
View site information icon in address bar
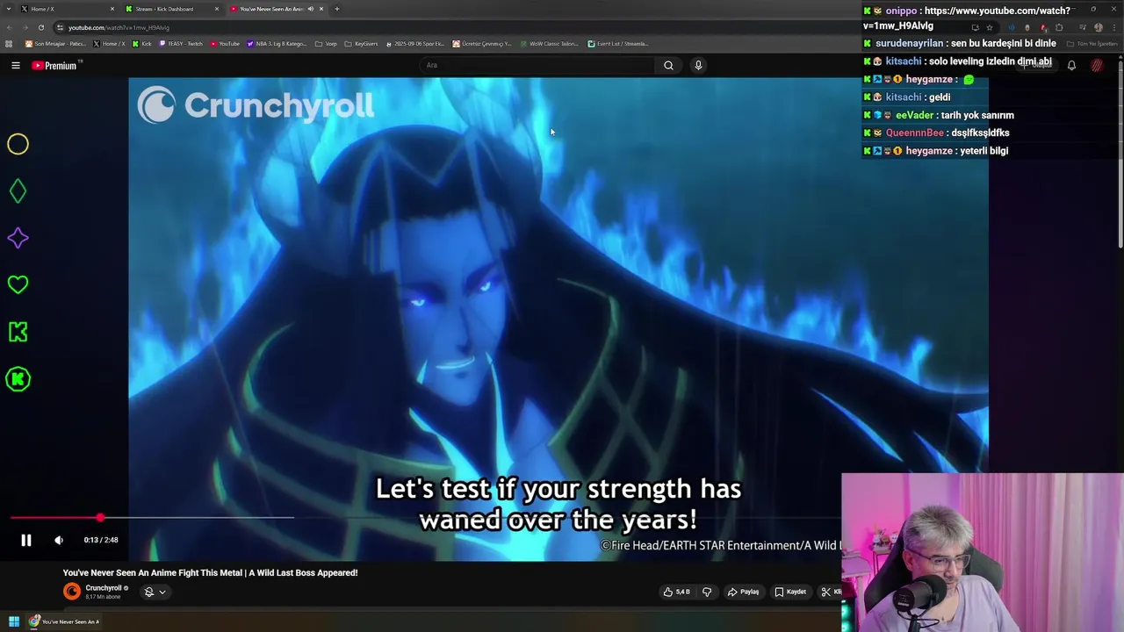pos(61,27)
